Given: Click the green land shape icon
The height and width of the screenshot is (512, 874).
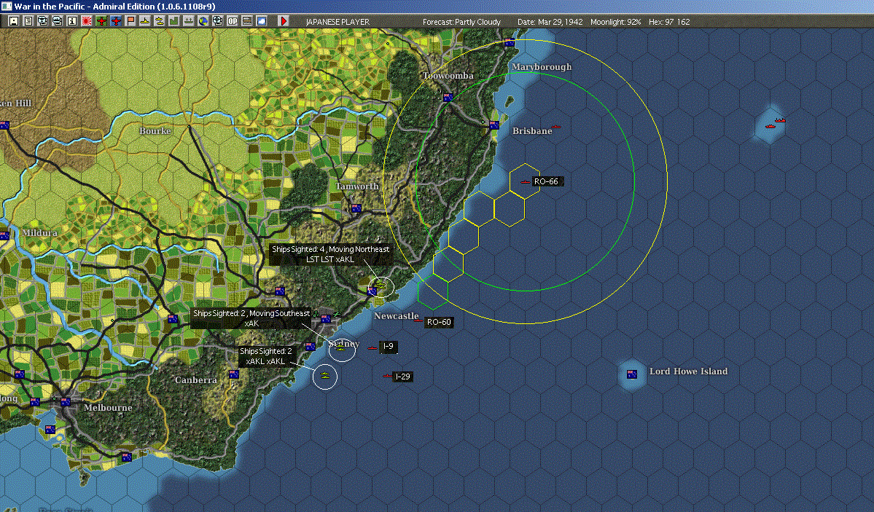Looking at the screenshot, I should pyautogui.click(x=174, y=21).
